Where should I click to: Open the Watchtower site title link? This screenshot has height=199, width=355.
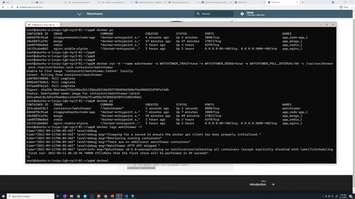(x=95, y=14)
